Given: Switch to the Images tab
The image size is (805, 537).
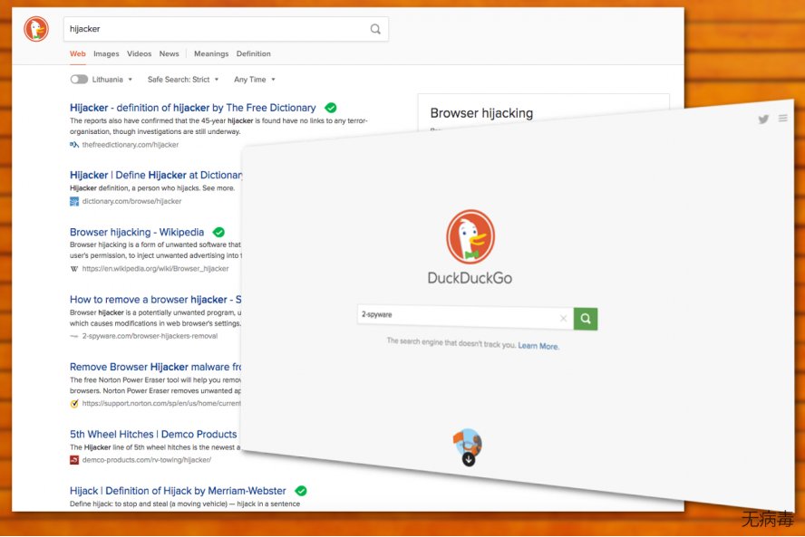Looking at the screenshot, I should pos(106,53).
